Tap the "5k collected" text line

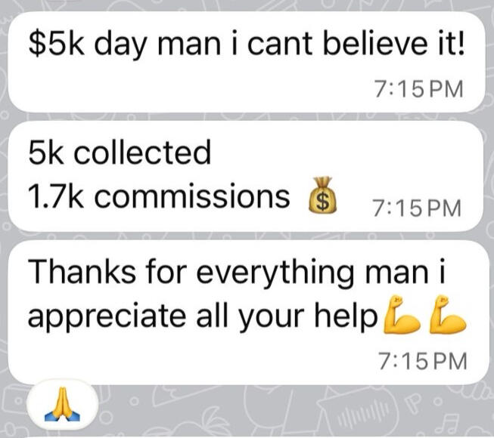(120, 153)
